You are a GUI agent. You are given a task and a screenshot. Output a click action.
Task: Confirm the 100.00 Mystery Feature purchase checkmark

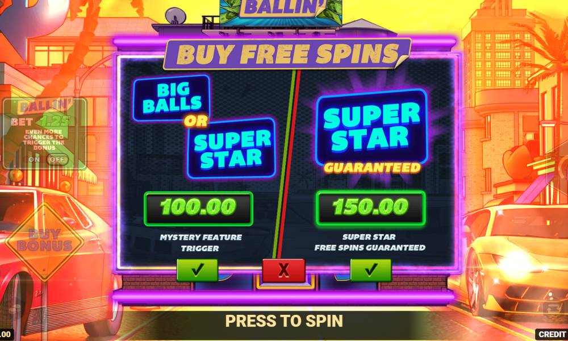(x=197, y=270)
